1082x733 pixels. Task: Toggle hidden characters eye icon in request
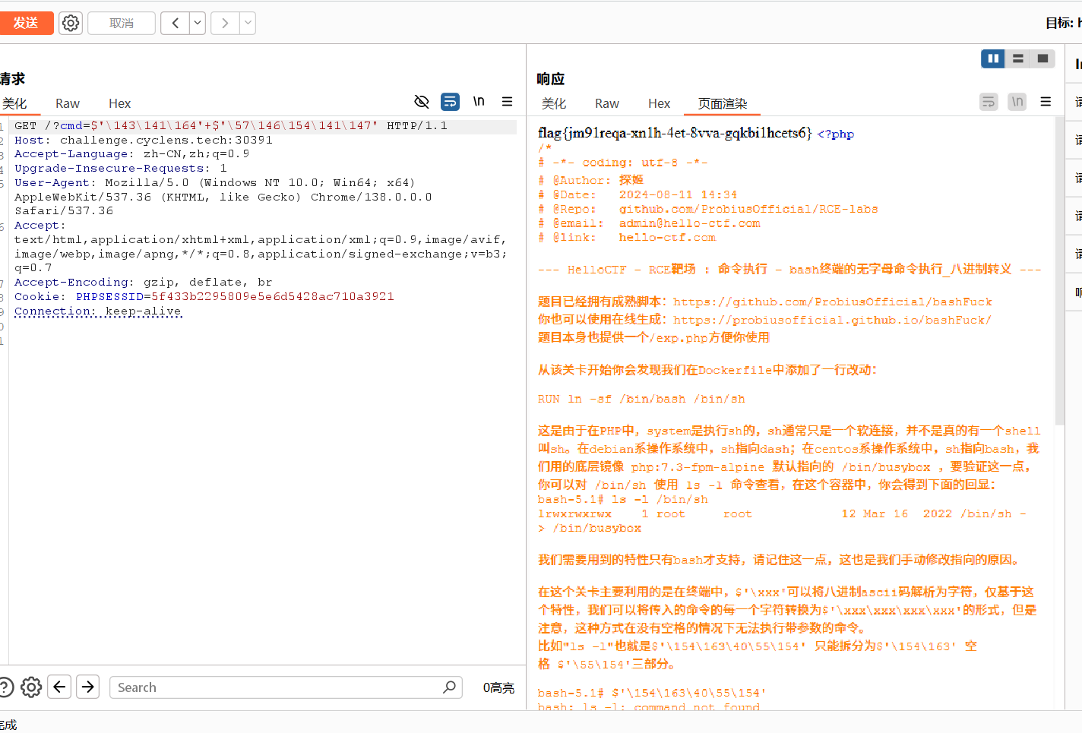[x=422, y=102]
